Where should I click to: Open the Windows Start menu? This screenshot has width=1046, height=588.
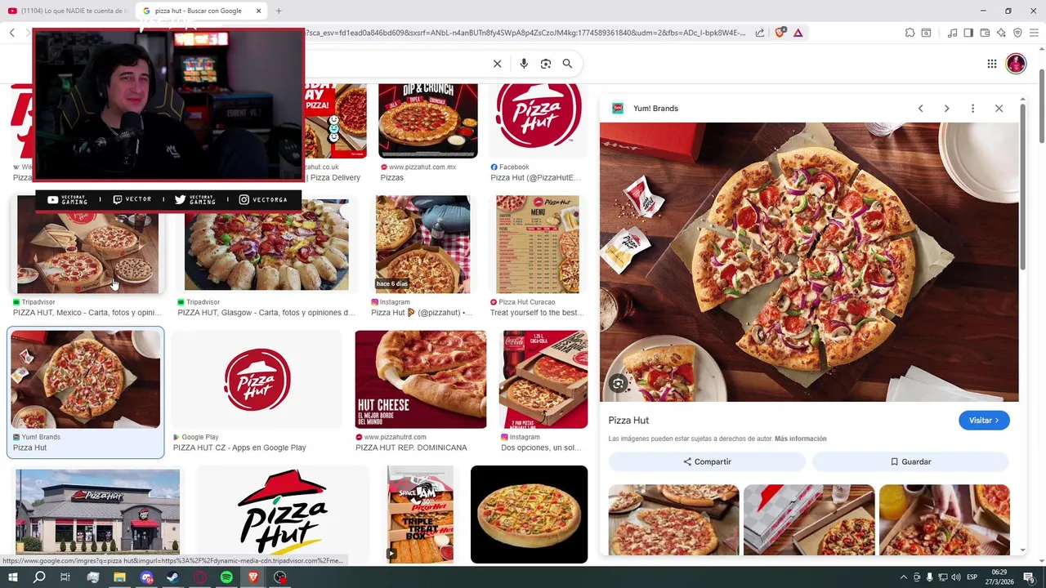tap(12, 577)
